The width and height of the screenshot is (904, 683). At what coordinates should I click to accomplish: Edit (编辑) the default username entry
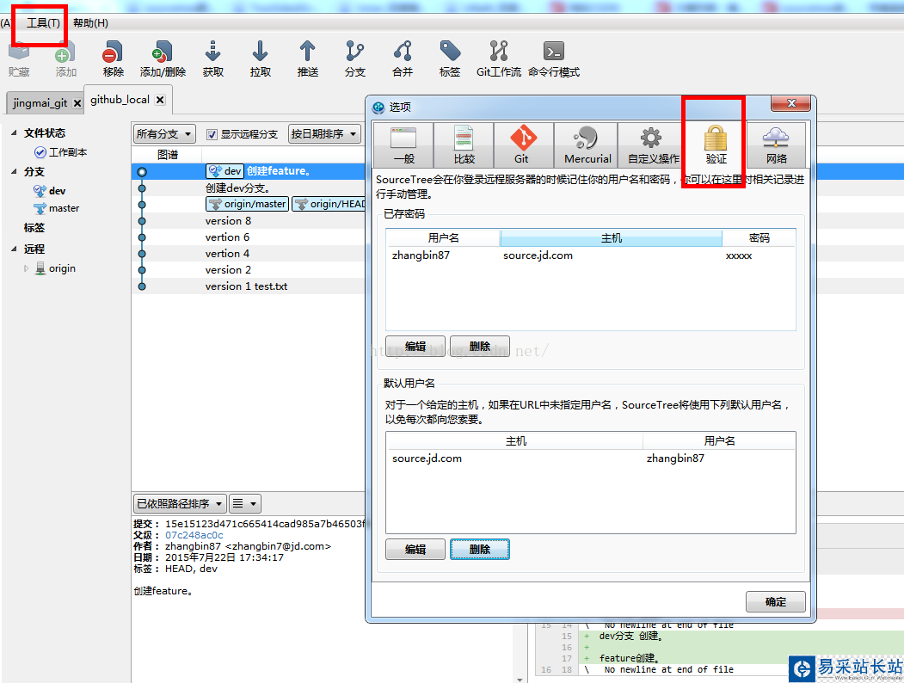(x=415, y=550)
